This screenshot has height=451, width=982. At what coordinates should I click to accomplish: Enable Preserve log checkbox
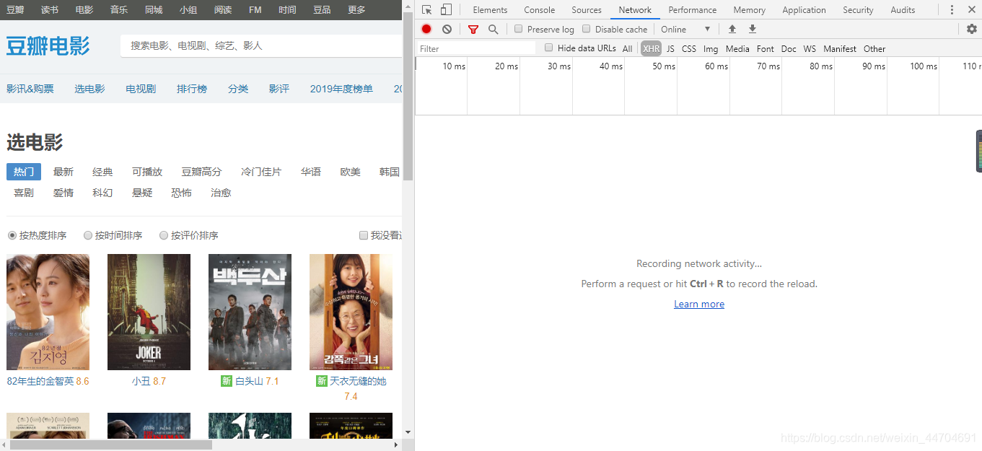[518, 29]
